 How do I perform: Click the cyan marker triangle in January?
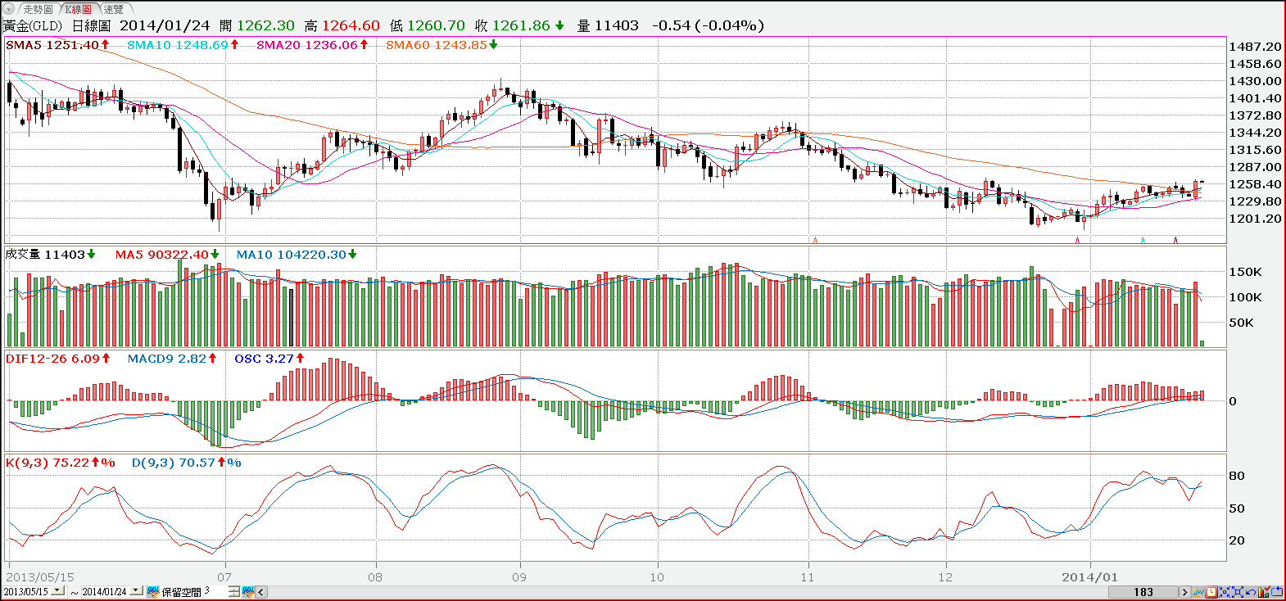click(1143, 240)
